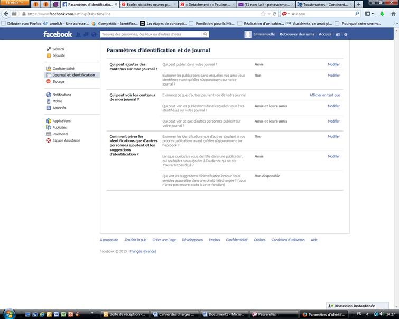Open privacy shortcuts lock icon in header
This screenshot has height=319, width=399.
338,34
